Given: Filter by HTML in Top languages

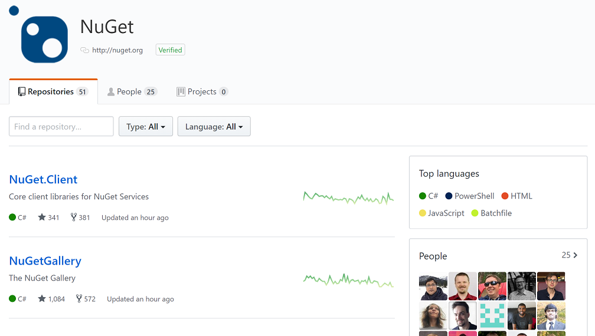Looking at the screenshot, I should click(517, 196).
